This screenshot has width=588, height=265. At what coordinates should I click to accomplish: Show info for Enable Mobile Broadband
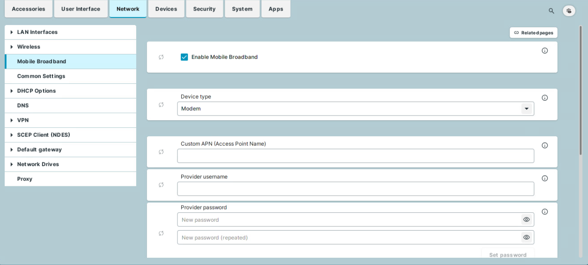click(545, 51)
